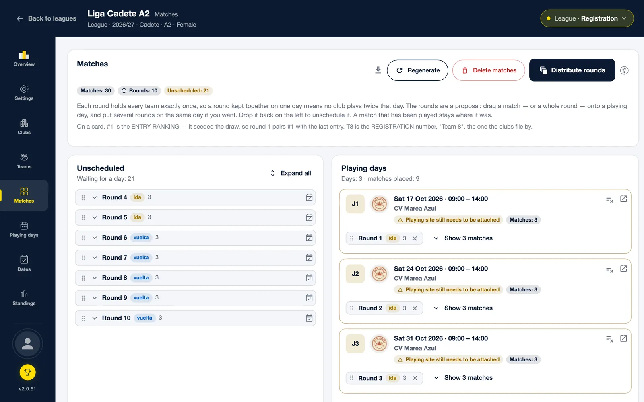This screenshot has height=402, width=644.
Task: Remove Round 3 from J3 day
Action: click(415, 378)
